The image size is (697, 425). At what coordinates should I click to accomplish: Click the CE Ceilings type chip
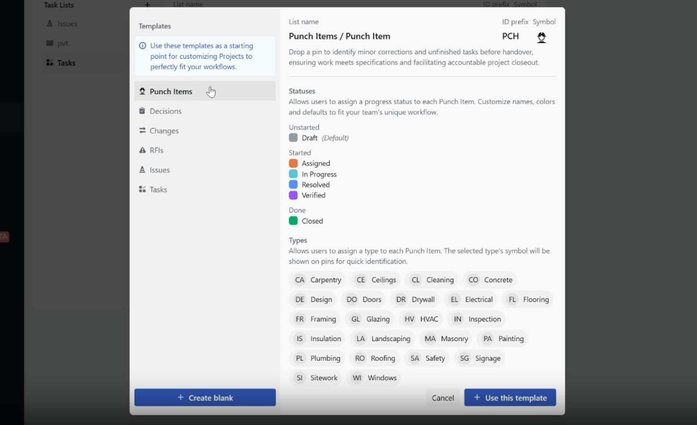click(x=376, y=280)
